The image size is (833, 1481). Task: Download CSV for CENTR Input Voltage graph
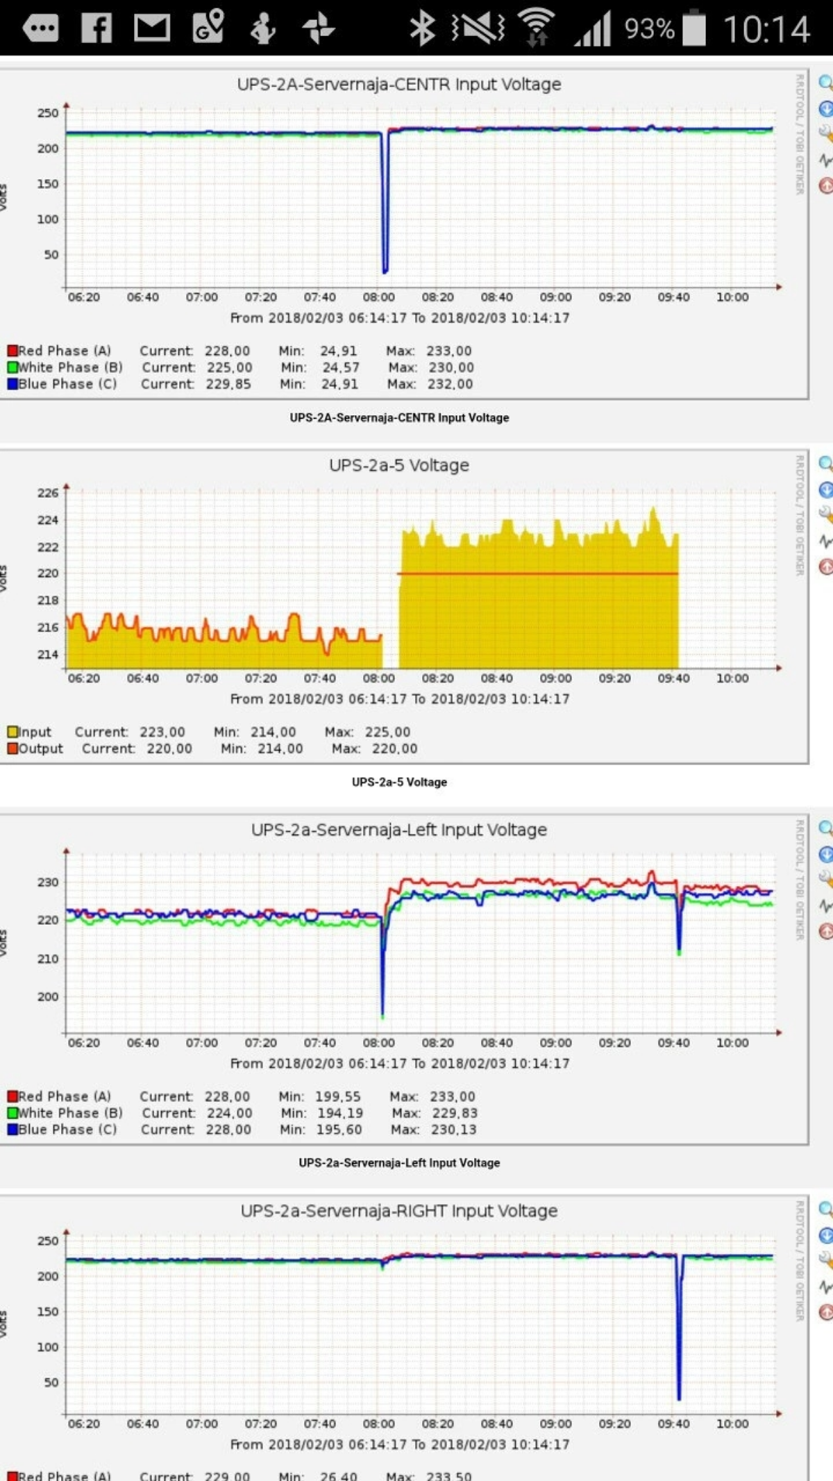click(825, 108)
